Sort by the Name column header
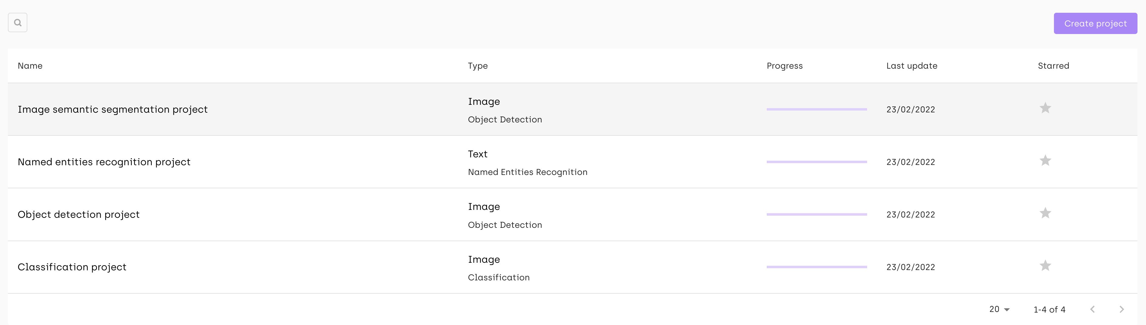 (x=30, y=66)
